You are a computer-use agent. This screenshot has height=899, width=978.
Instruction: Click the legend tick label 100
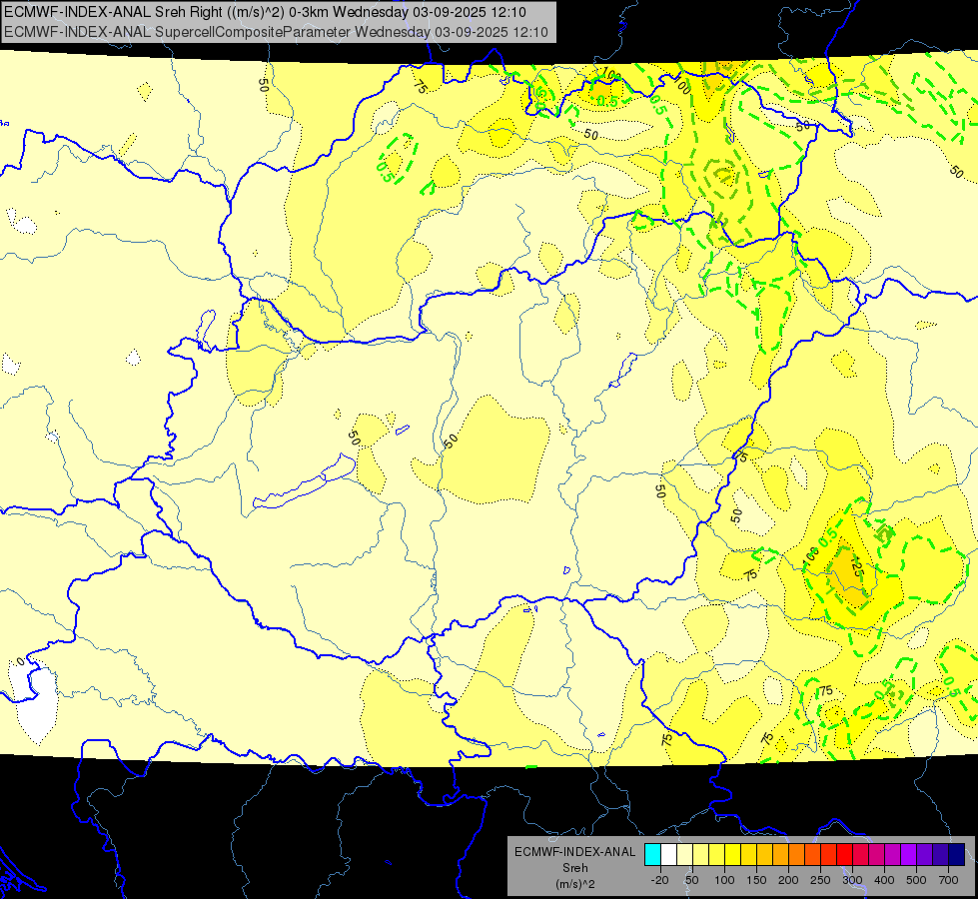coord(724,880)
